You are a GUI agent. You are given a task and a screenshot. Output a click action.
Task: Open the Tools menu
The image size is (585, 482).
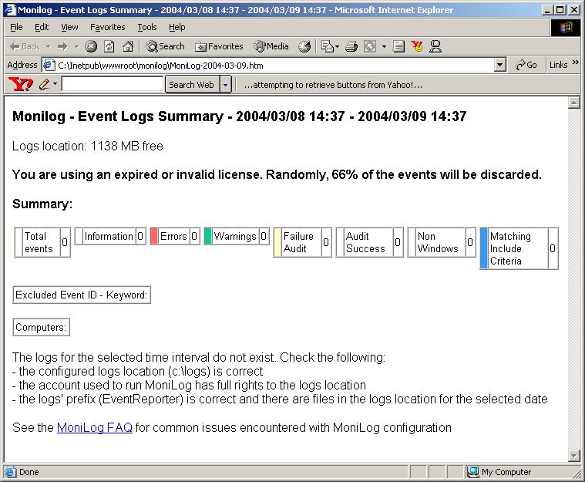click(146, 27)
